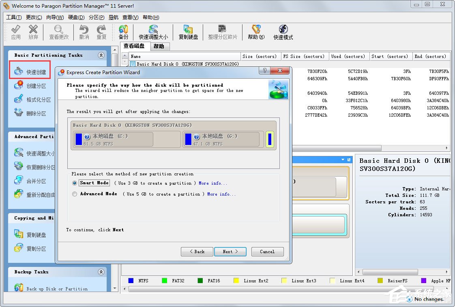Click the new partition yellow block in wizard
Viewport: 455px width, 307px height.
270,139
